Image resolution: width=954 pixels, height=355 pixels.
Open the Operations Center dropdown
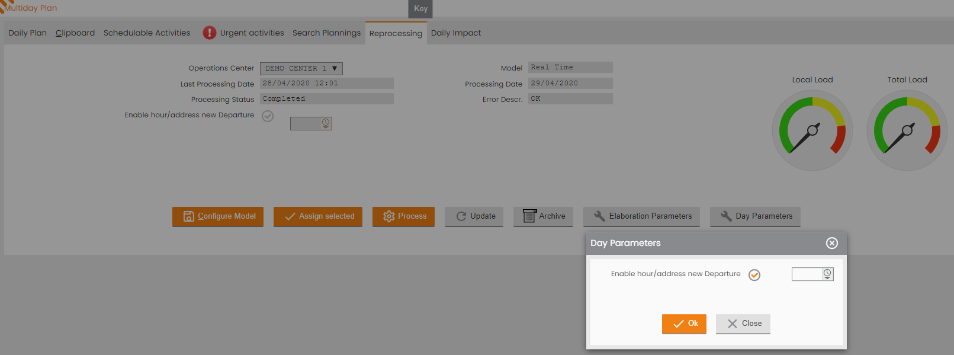tap(301, 69)
